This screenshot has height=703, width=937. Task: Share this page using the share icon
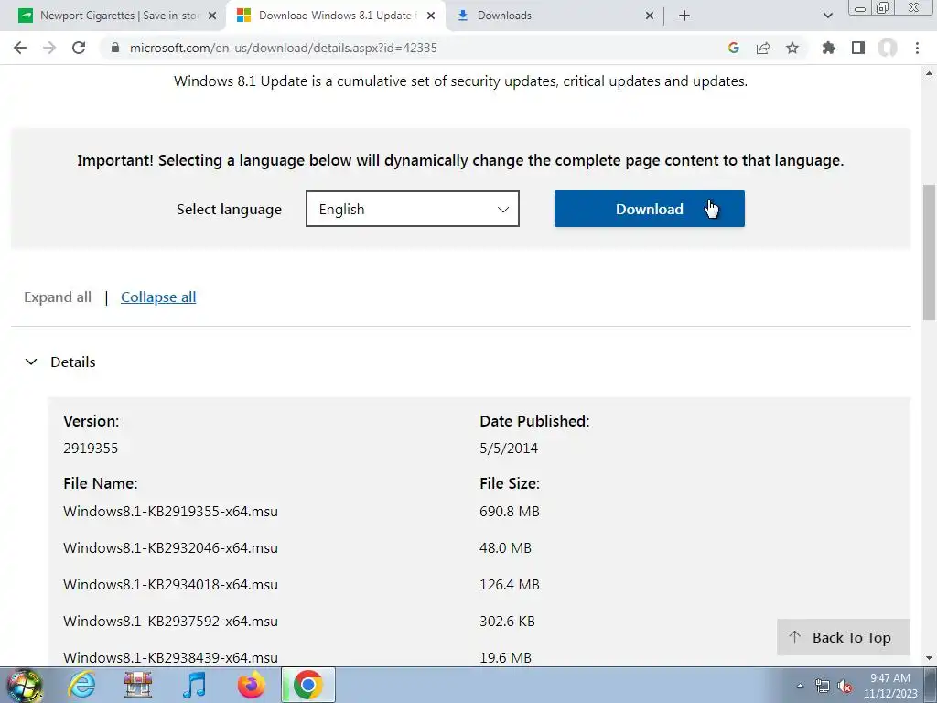(x=763, y=48)
